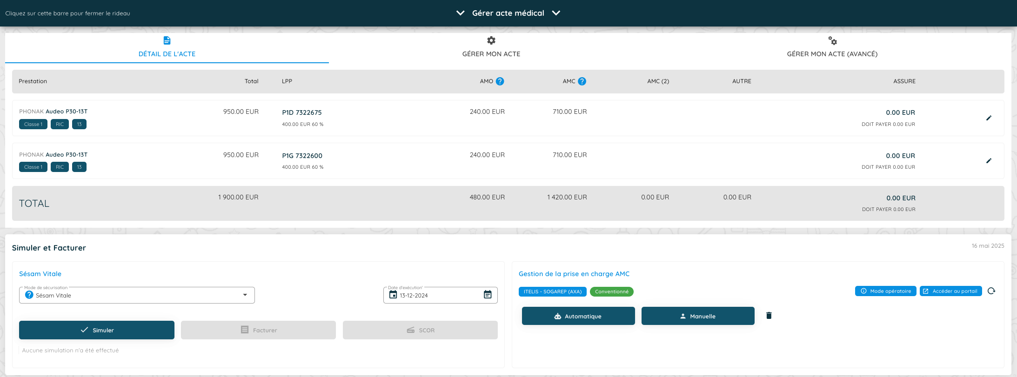Choose Manuelle AMC coverage mode
The width and height of the screenshot is (1017, 377).
coord(697,316)
